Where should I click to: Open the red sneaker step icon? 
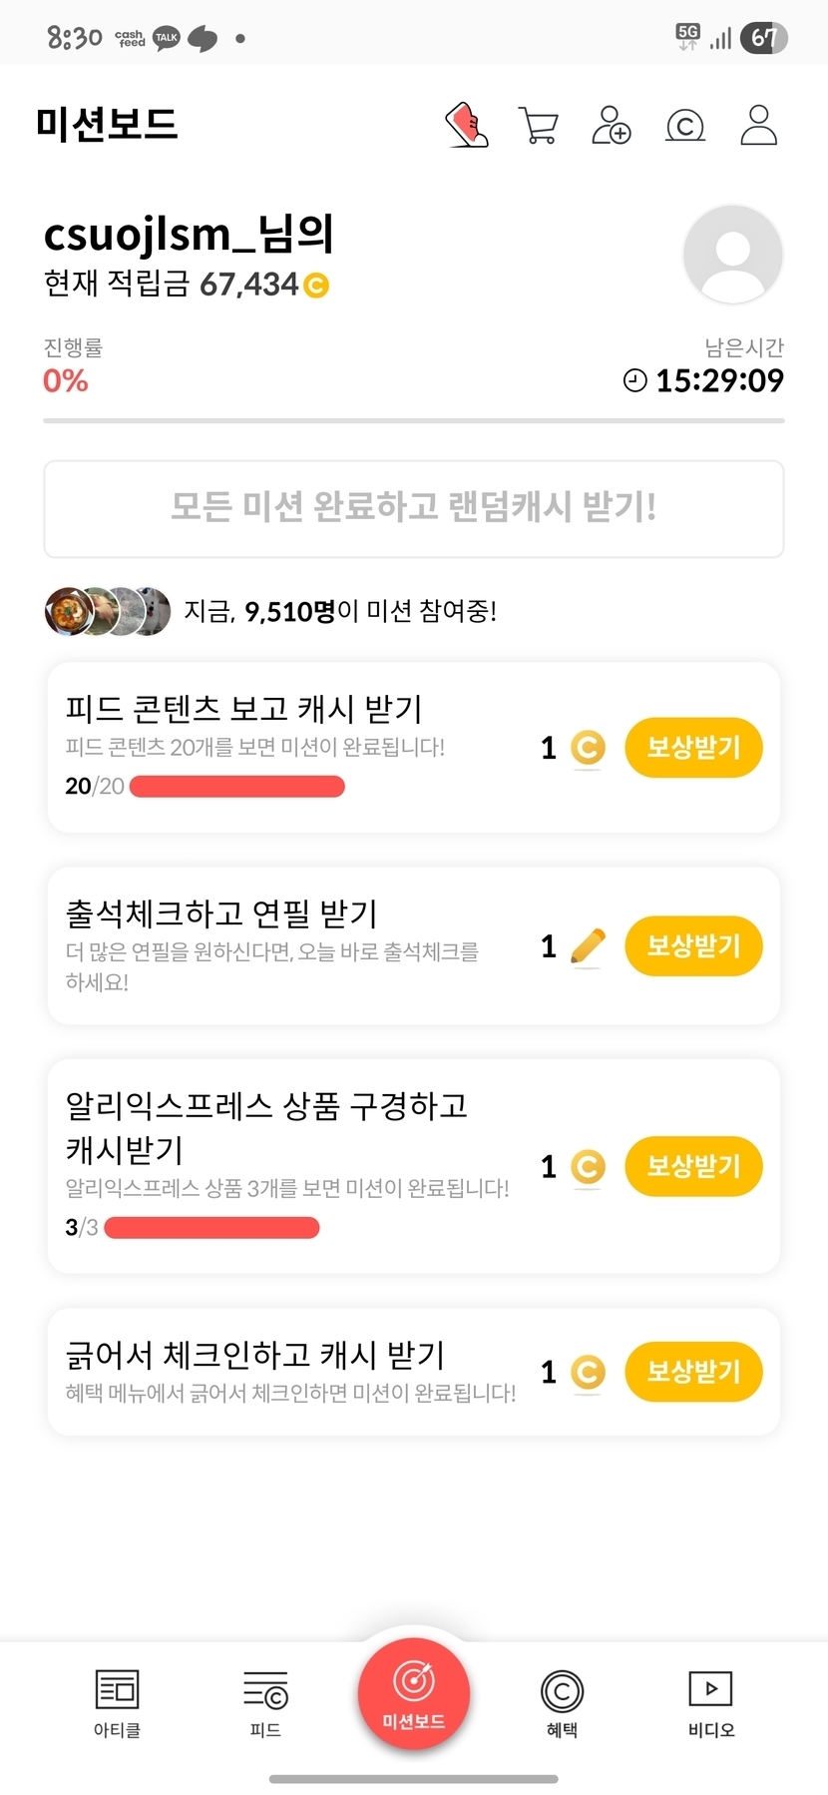[x=466, y=126]
